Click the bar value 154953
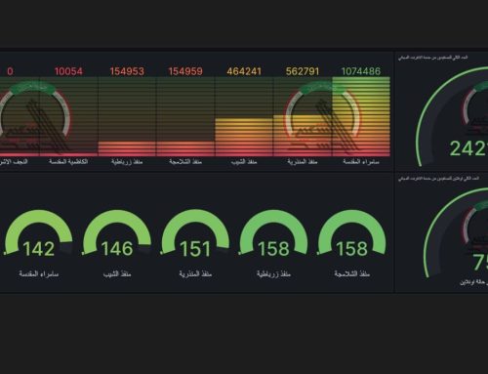Screen dimensions: 488x374 (x=127, y=71)
